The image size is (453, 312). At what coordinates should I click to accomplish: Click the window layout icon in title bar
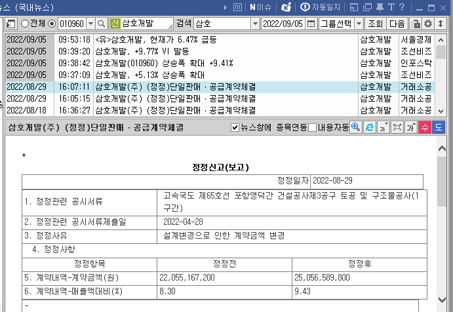point(354,7)
